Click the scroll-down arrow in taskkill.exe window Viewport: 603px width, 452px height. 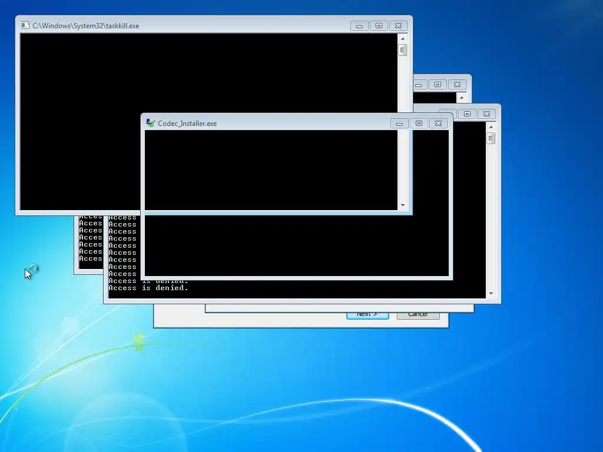403,205
